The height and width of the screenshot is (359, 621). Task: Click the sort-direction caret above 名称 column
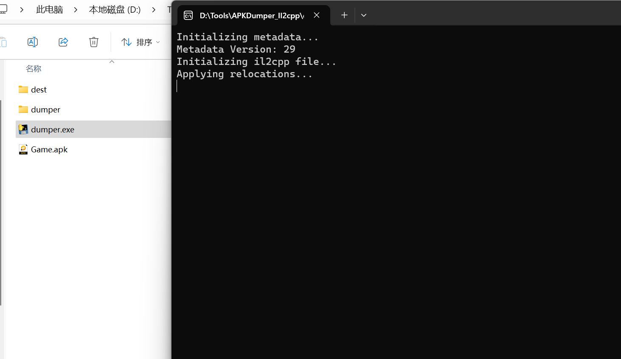pos(112,62)
